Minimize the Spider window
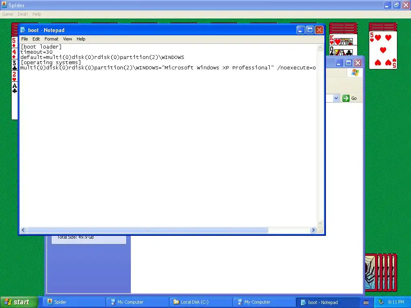The image size is (411, 308). coord(387,5)
